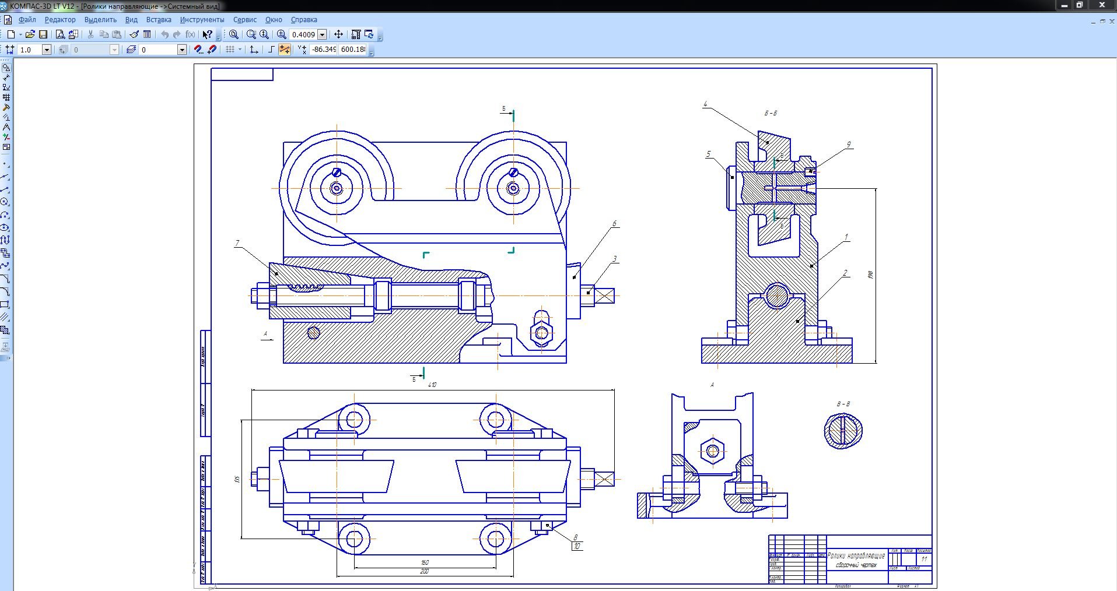This screenshot has width=1117, height=591.
Task: Open the view scale 1.0 dropdown
Action: 47,50
